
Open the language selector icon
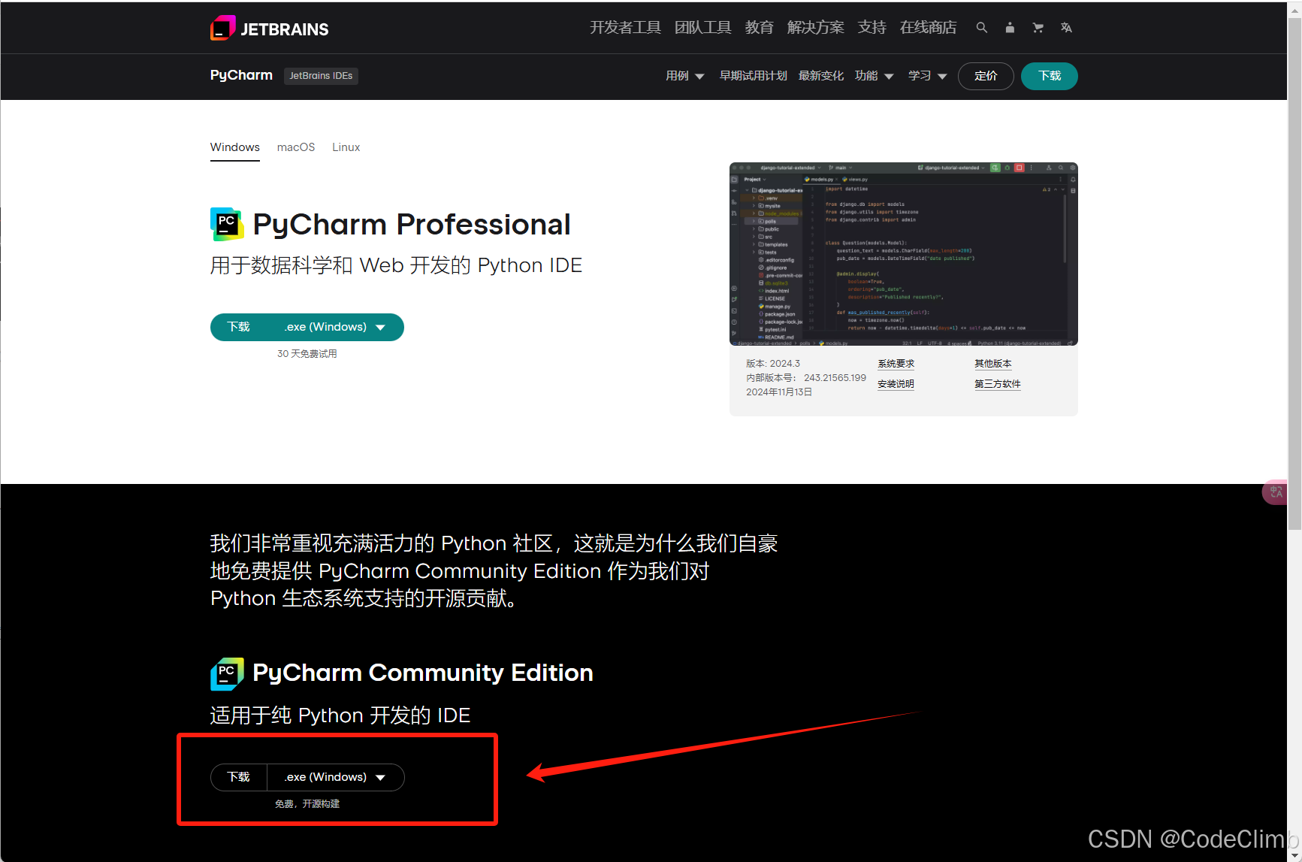1066,28
